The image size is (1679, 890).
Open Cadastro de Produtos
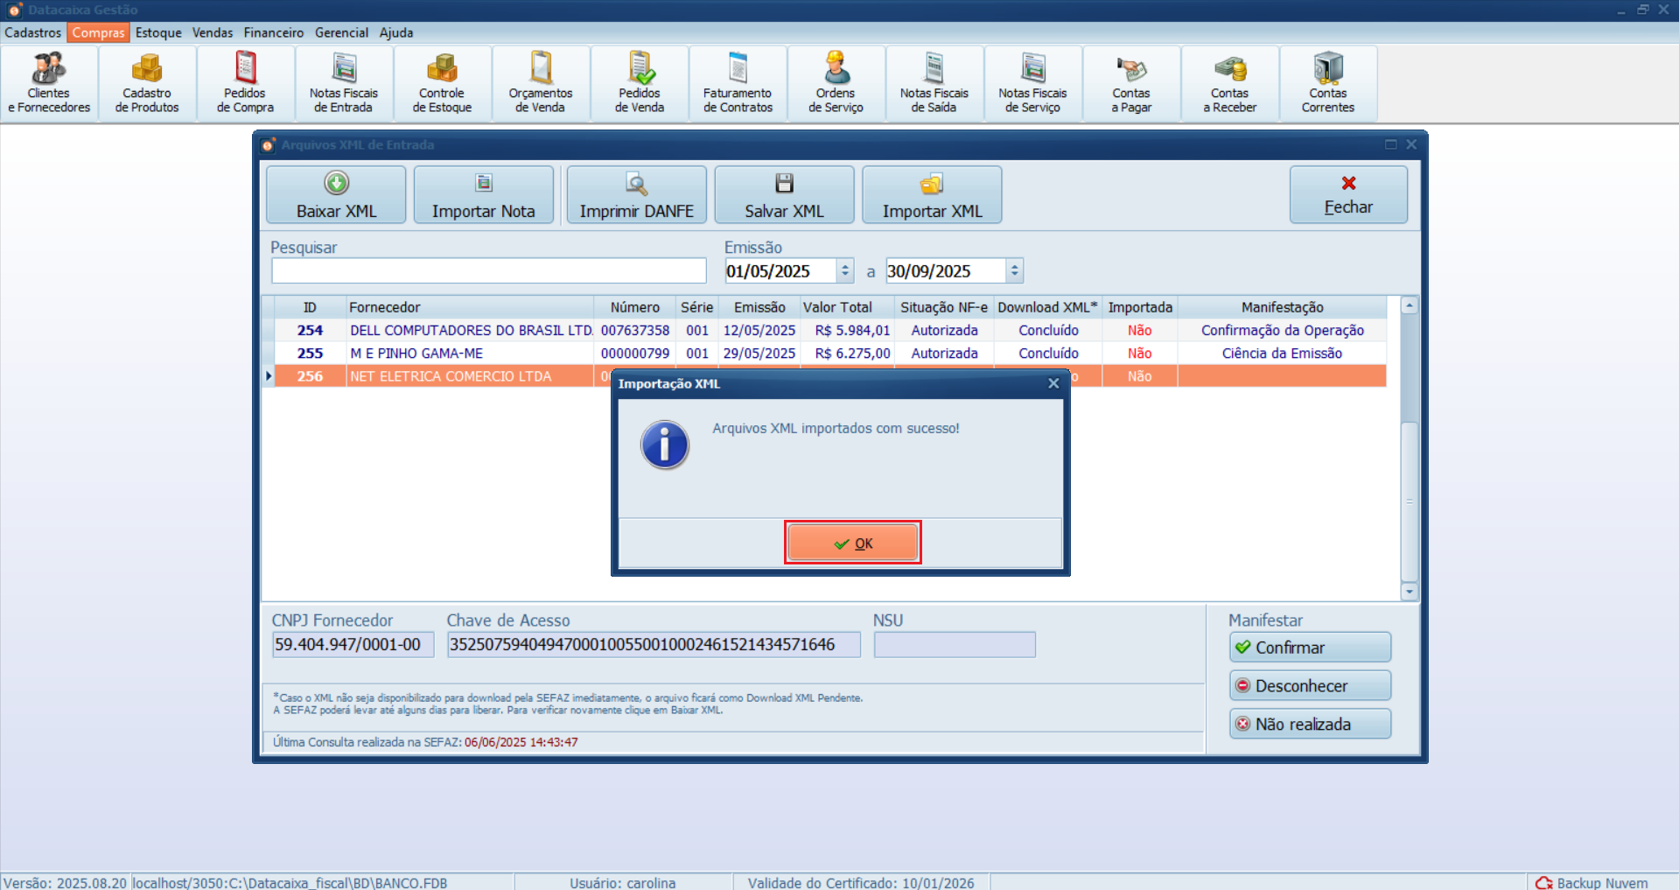147,84
